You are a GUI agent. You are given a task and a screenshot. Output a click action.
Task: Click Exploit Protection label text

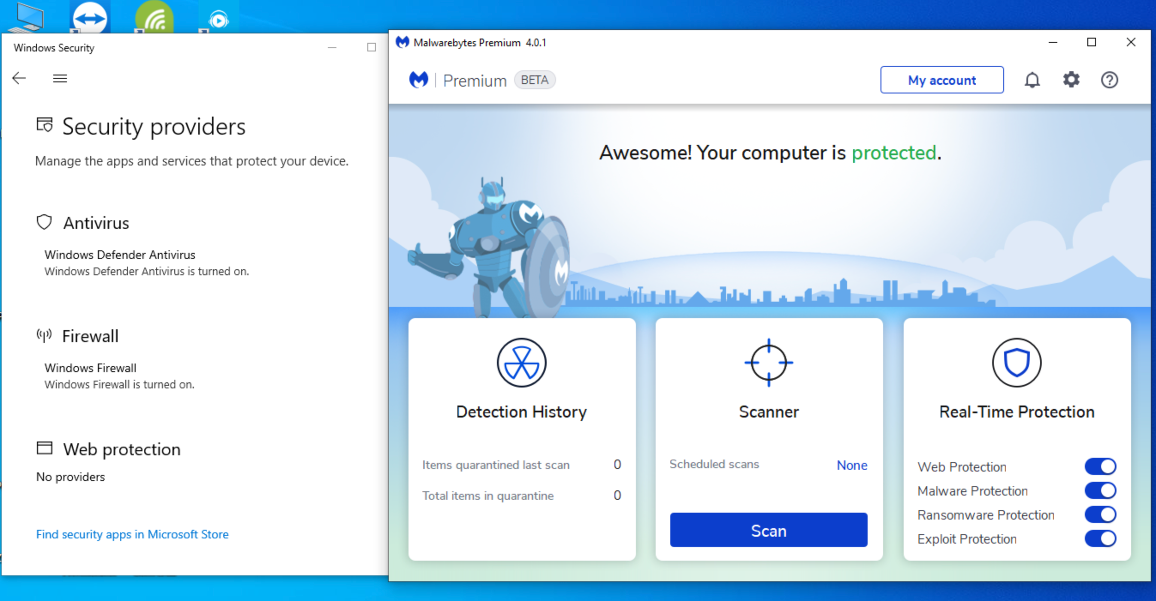point(967,539)
